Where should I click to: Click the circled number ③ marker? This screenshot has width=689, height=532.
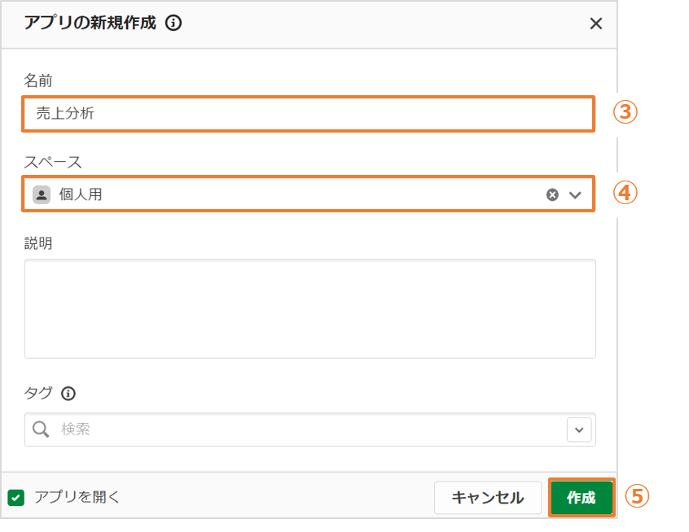point(625,112)
